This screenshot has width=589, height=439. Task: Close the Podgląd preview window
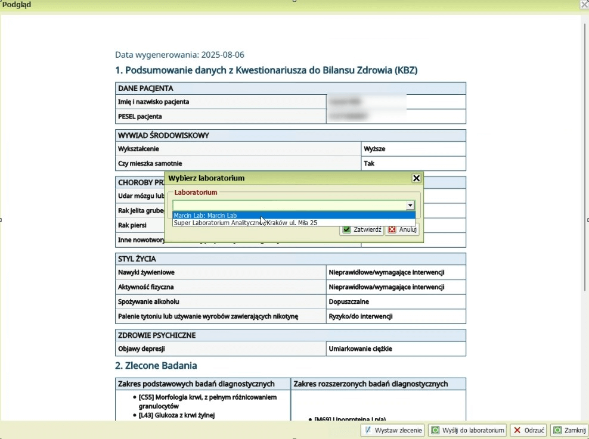[x=584, y=5]
